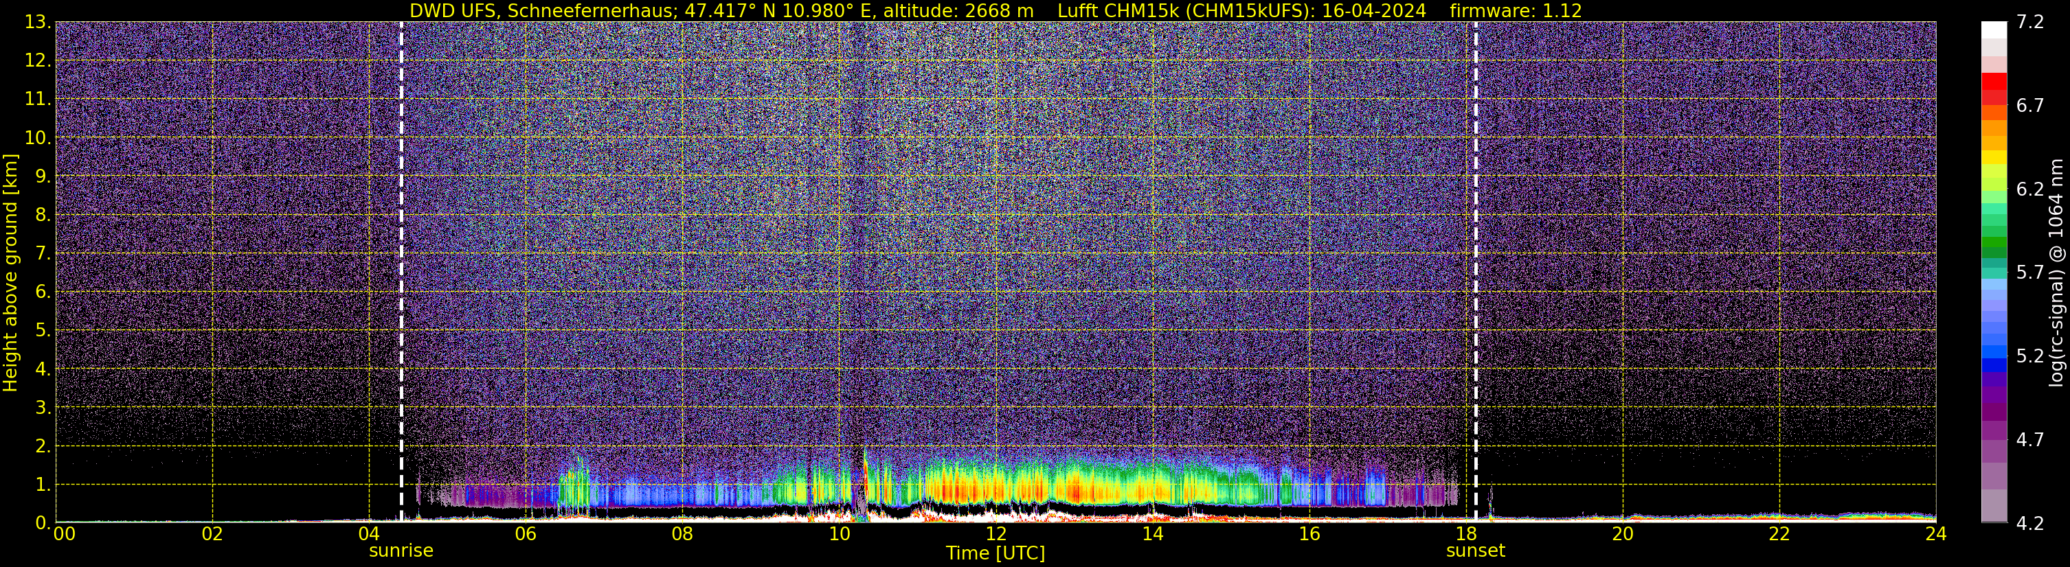Click the white top of the colorbar
The width and height of the screenshot is (2070, 567).
pyautogui.click(x=1994, y=30)
